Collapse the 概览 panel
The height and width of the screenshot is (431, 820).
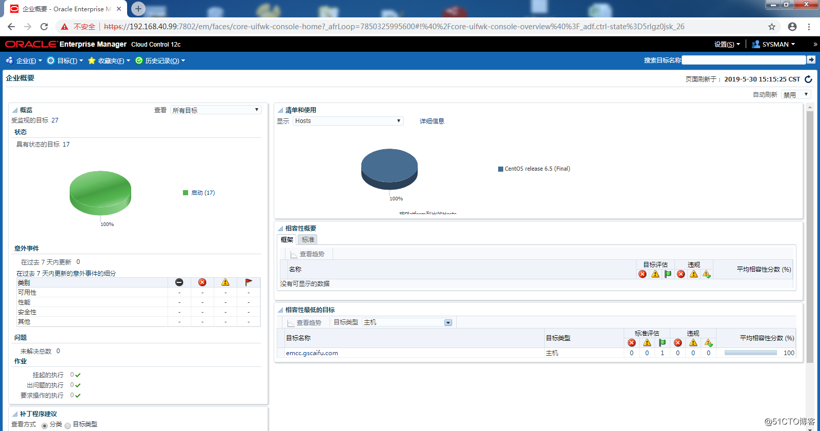coord(15,110)
